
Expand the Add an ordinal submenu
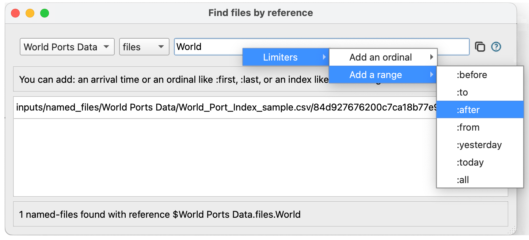pyautogui.click(x=383, y=57)
